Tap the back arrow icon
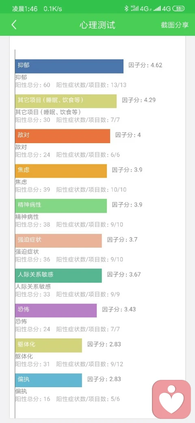The image size is (195, 423). pyautogui.click(x=14, y=25)
